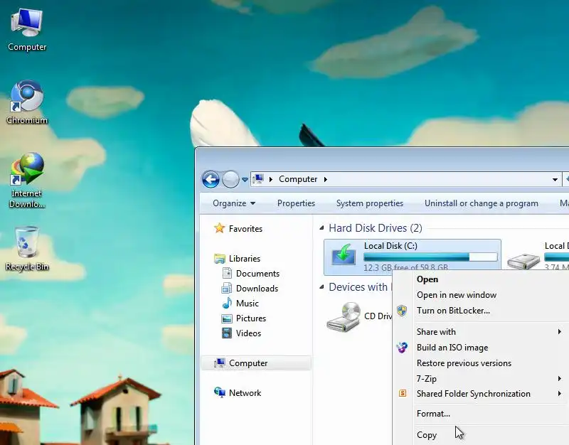
Task: Click the Videos filmstrip icon
Action: pyautogui.click(x=227, y=333)
